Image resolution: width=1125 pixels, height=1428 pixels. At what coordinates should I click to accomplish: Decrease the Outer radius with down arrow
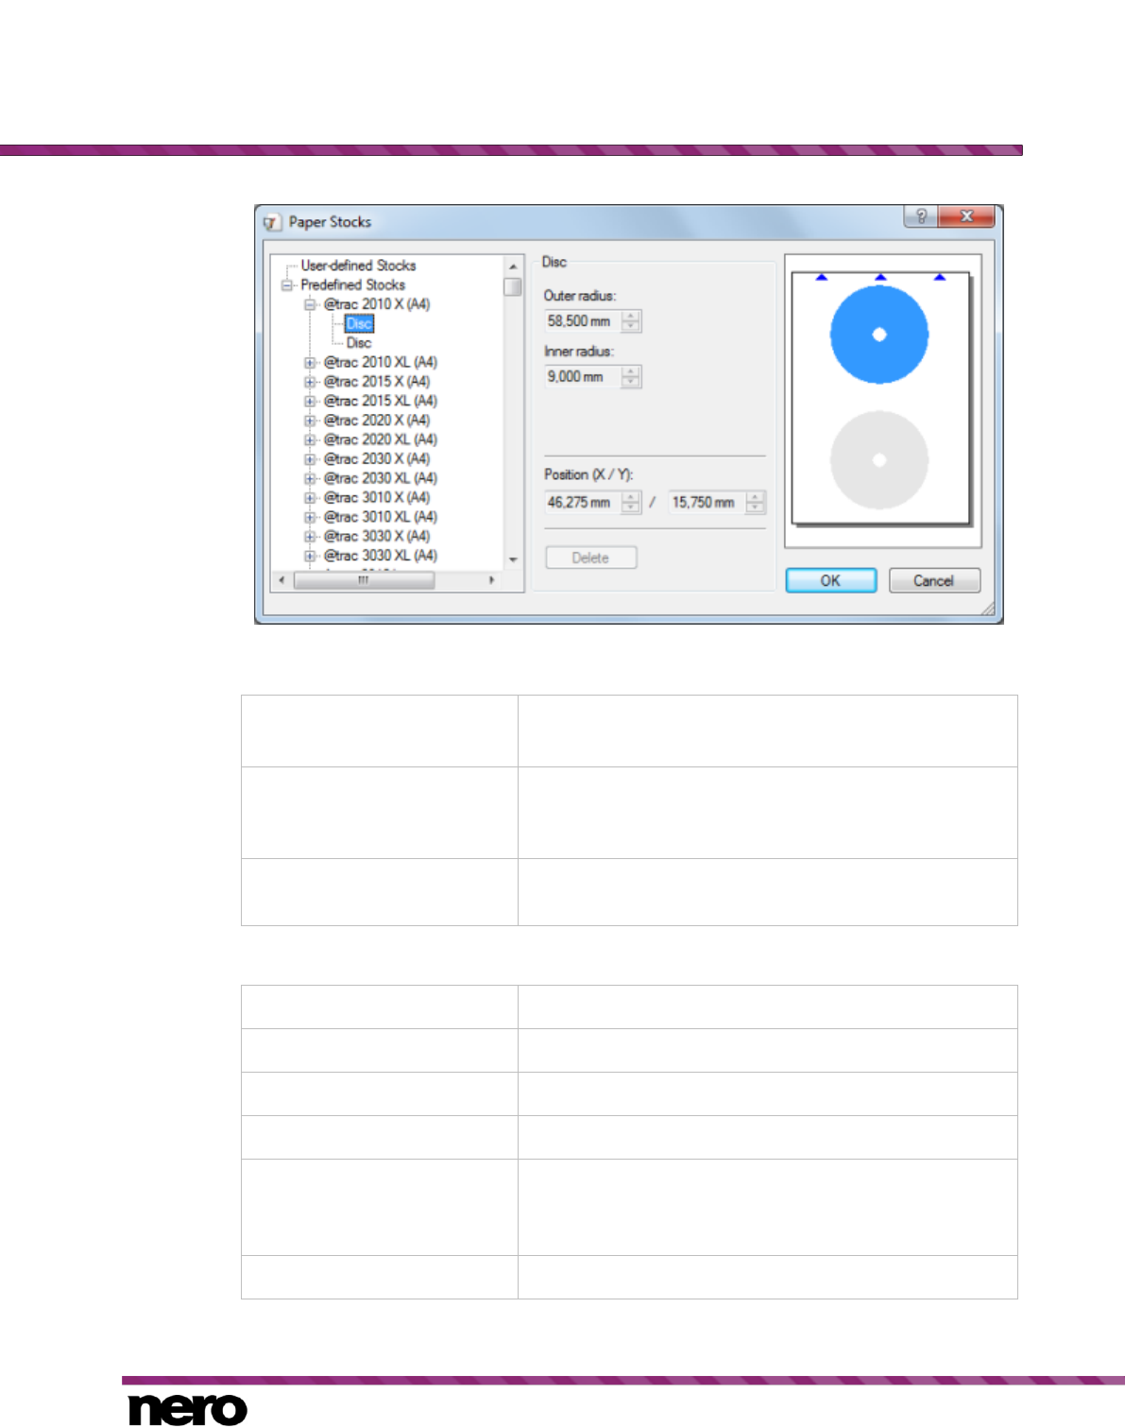(631, 327)
